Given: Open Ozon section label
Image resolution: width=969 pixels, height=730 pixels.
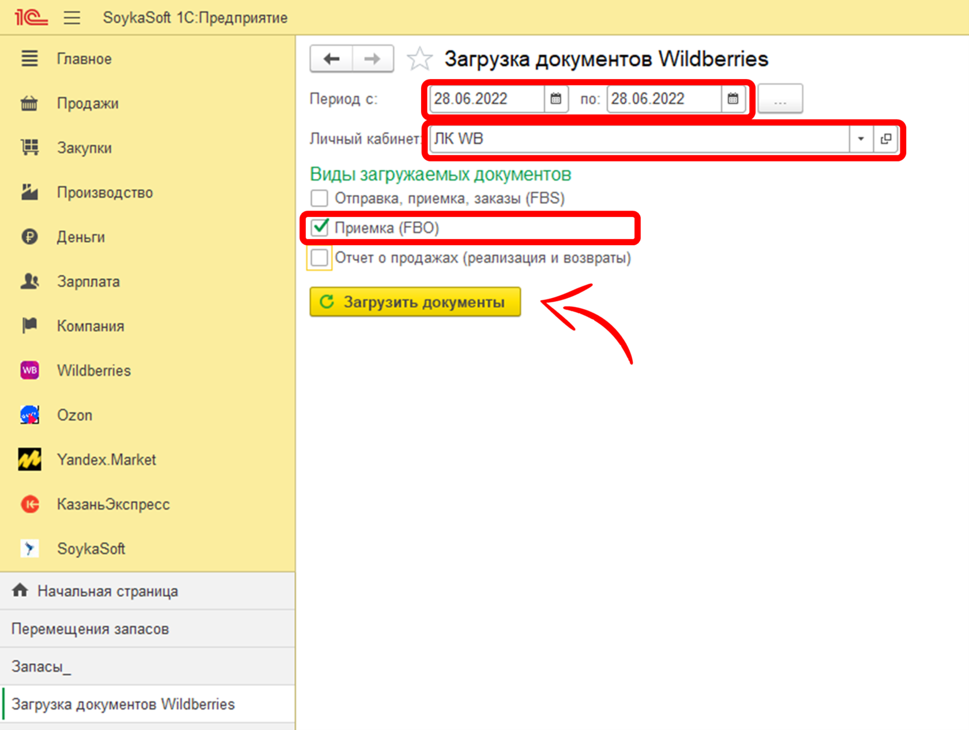Looking at the screenshot, I should (x=74, y=415).
